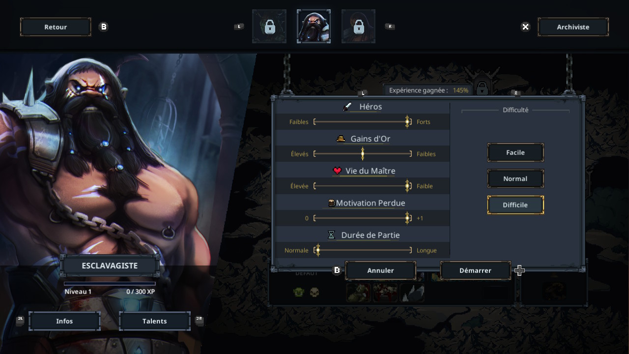Click the Gains d'Or slider handle
Image resolution: width=629 pixels, height=354 pixels.
(x=363, y=154)
